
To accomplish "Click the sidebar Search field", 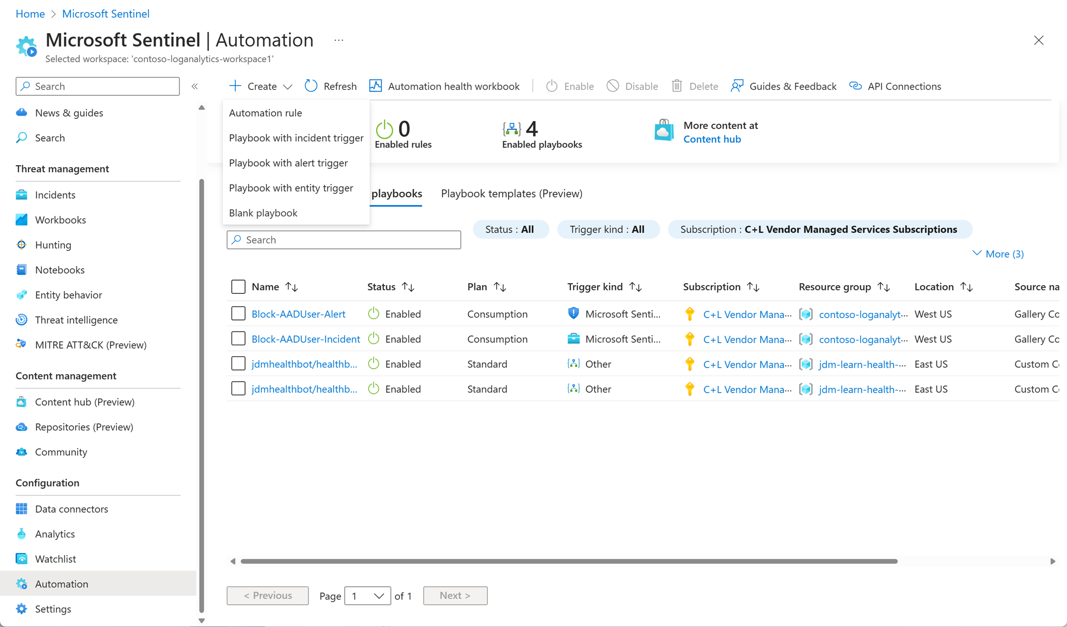I will click(98, 86).
